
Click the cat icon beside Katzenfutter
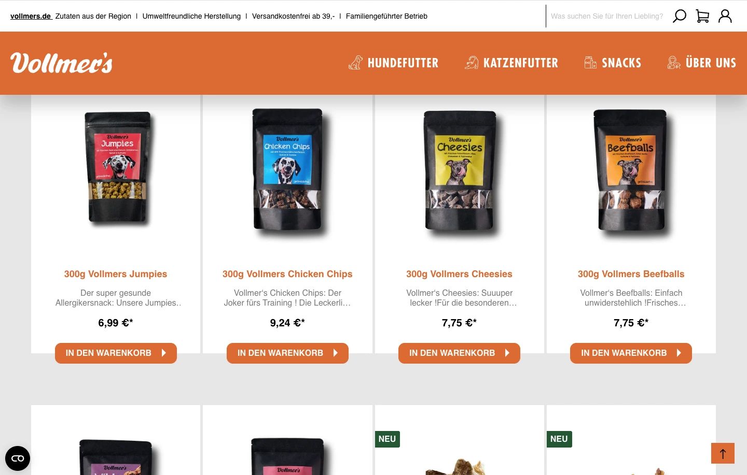pos(472,63)
